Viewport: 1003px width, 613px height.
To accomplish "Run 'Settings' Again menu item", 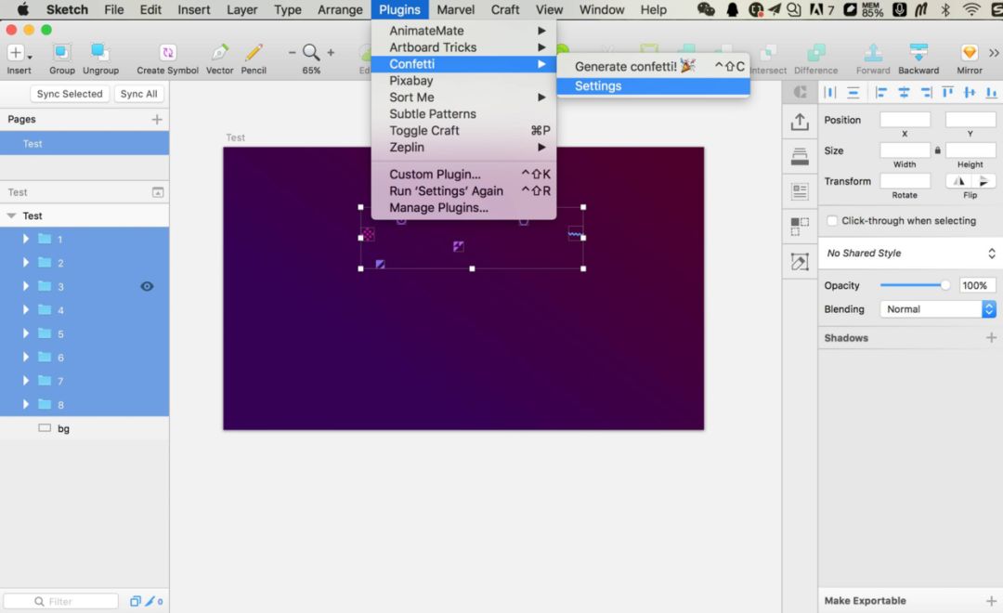I will (x=463, y=191).
